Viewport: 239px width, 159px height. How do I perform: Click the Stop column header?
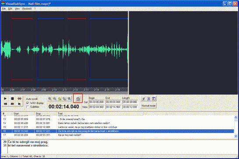[x=46, y=113]
